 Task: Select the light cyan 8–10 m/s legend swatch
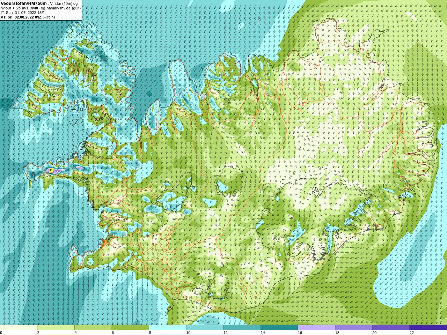tap(168, 328)
